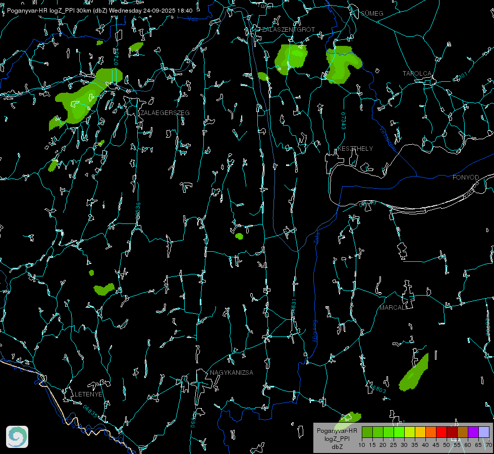The width and height of the screenshot is (494, 454).
Task: Click the ZALAEGERSZEG city label
Action: pos(165,113)
